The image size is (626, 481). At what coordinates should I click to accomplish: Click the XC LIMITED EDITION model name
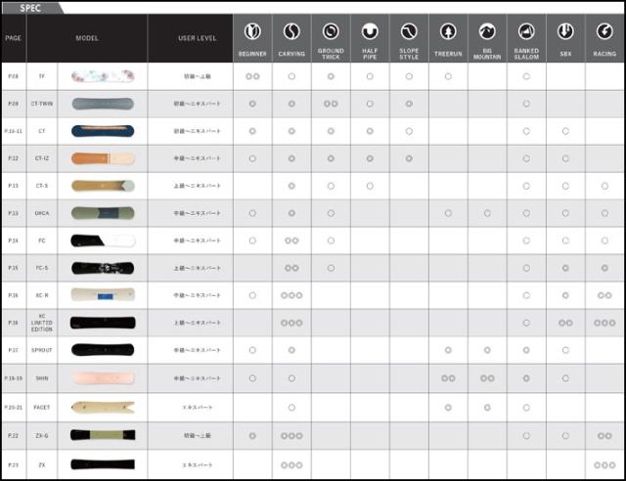(x=42, y=323)
